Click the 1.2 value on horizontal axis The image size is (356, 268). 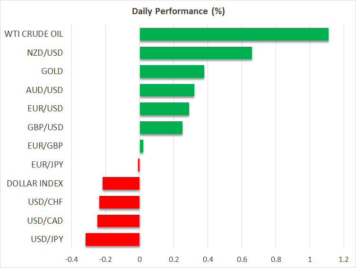coord(344,259)
